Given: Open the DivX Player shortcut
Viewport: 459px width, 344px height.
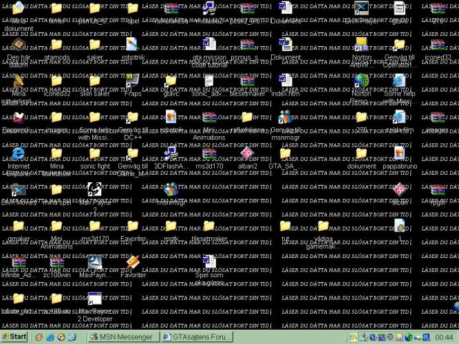Looking at the screenshot, I should [x=361, y=8].
